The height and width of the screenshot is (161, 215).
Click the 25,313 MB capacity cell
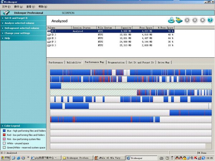pos(125,45)
